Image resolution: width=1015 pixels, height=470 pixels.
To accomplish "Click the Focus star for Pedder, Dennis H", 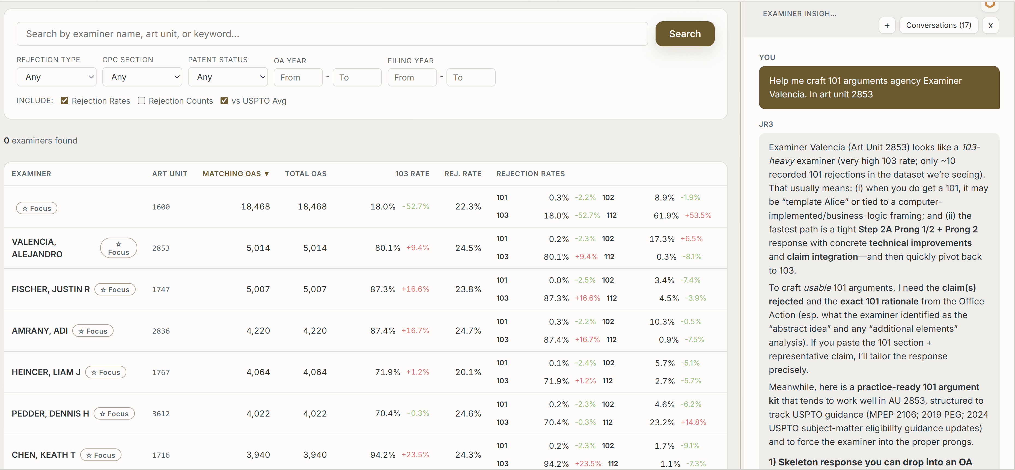I will (114, 414).
